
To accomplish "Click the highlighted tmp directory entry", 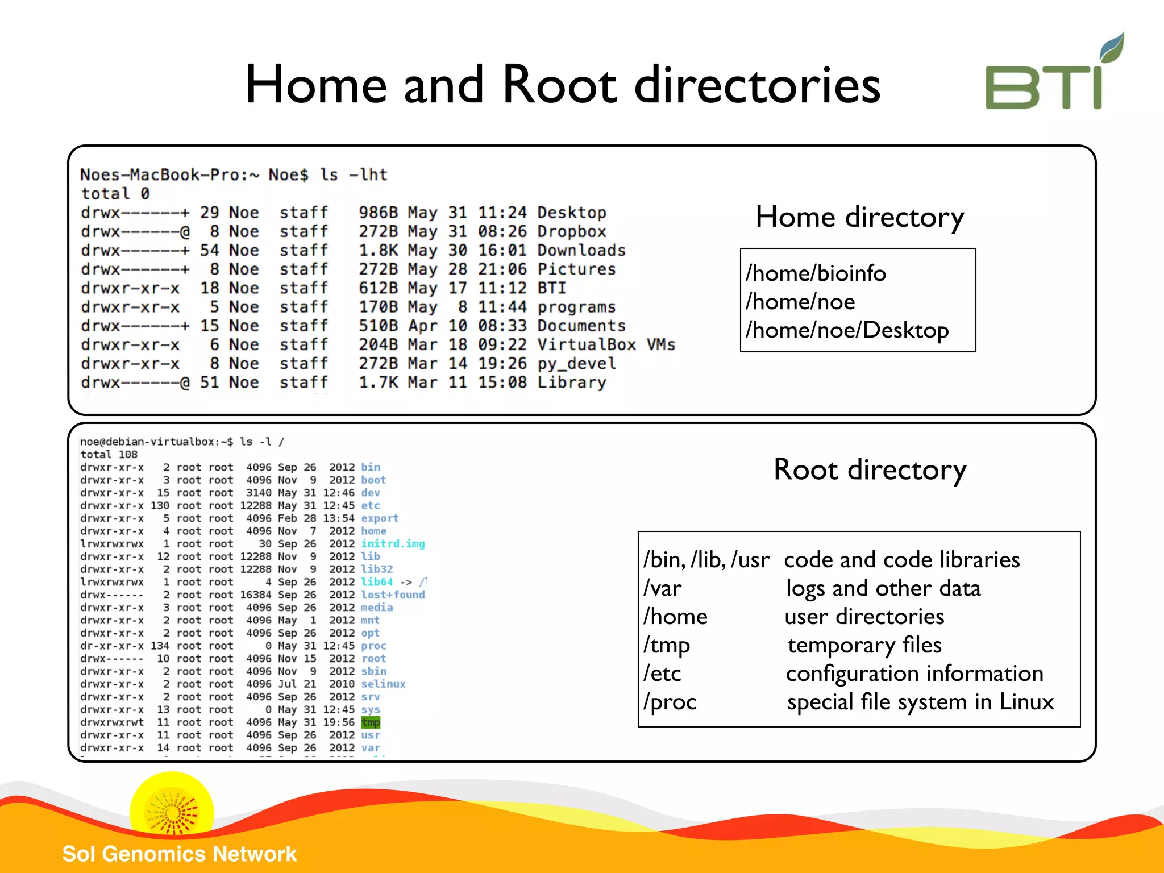I will point(371,722).
